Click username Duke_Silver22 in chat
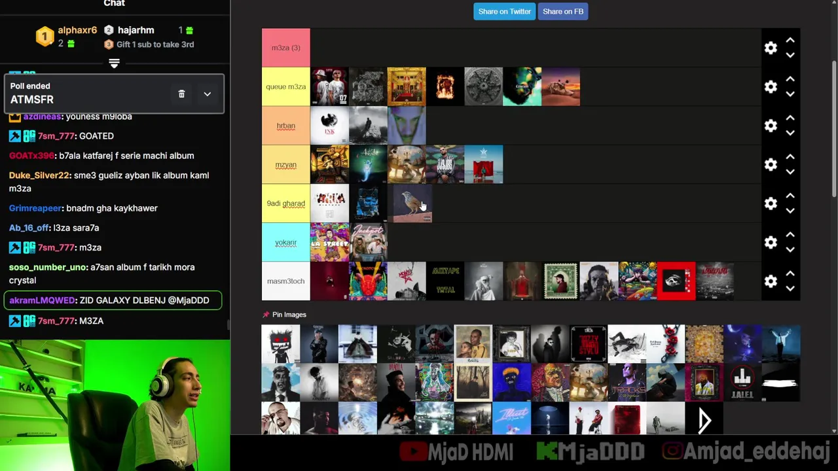838x471 pixels. coord(39,175)
